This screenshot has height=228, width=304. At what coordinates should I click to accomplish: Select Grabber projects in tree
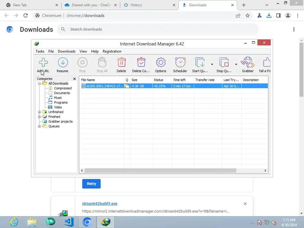click(61, 121)
